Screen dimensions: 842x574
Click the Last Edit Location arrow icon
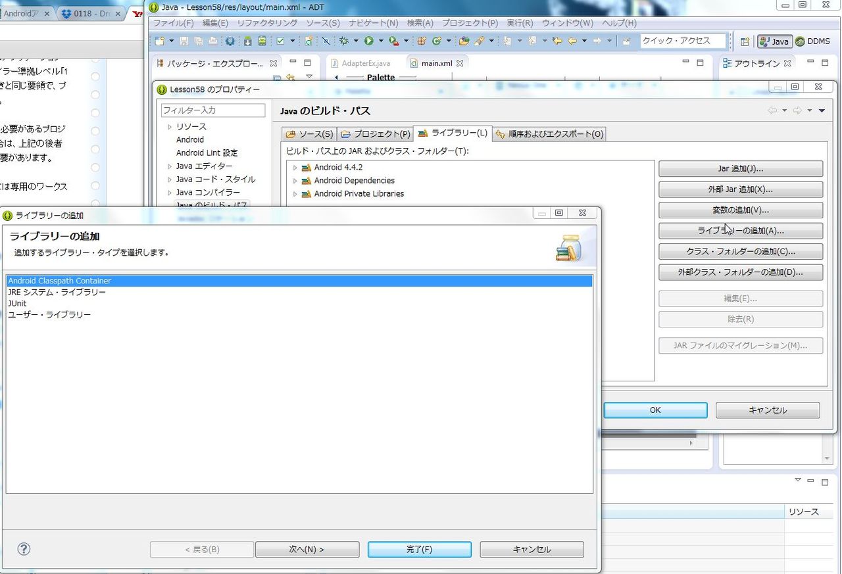(557, 41)
